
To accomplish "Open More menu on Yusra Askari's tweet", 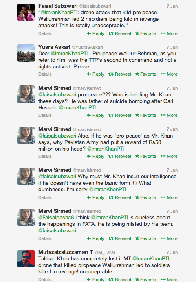I will (169, 74).
